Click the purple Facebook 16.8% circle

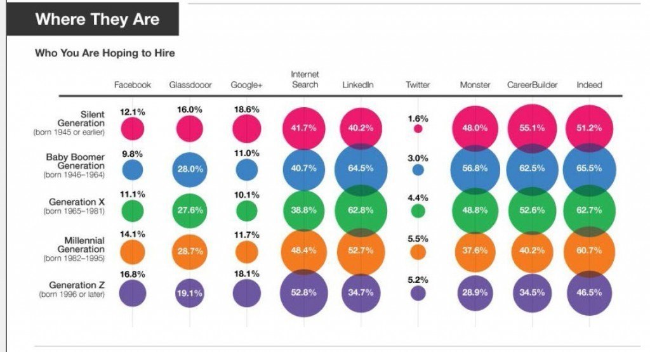click(x=133, y=293)
